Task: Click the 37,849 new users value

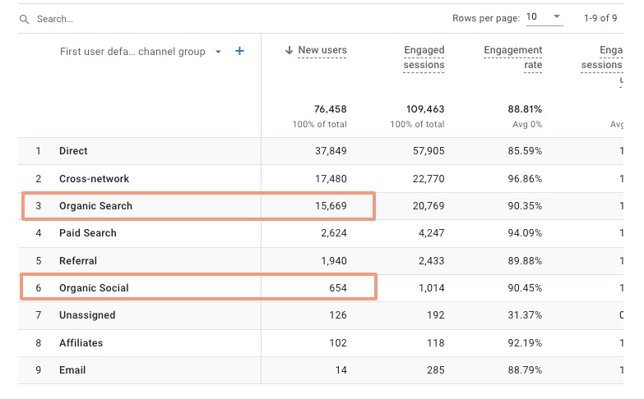Action: tap(331, 151)
